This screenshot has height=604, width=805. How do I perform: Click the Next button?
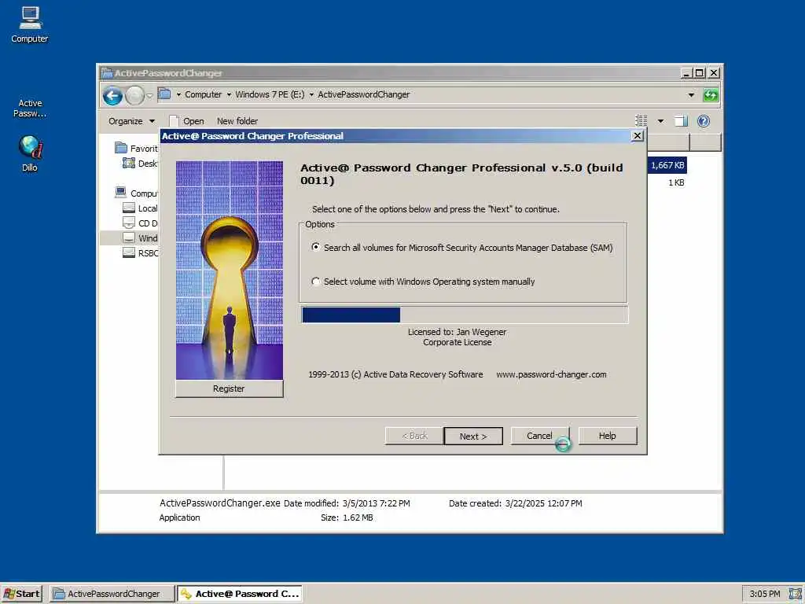472,436
